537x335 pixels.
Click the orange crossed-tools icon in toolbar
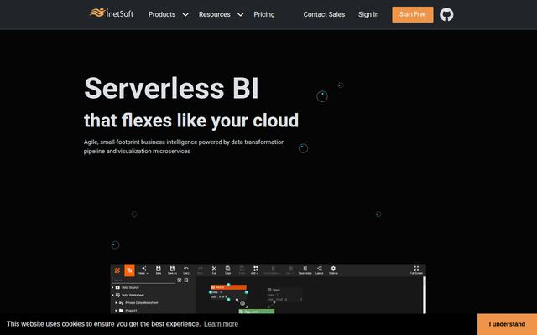(x=117, y=271)
